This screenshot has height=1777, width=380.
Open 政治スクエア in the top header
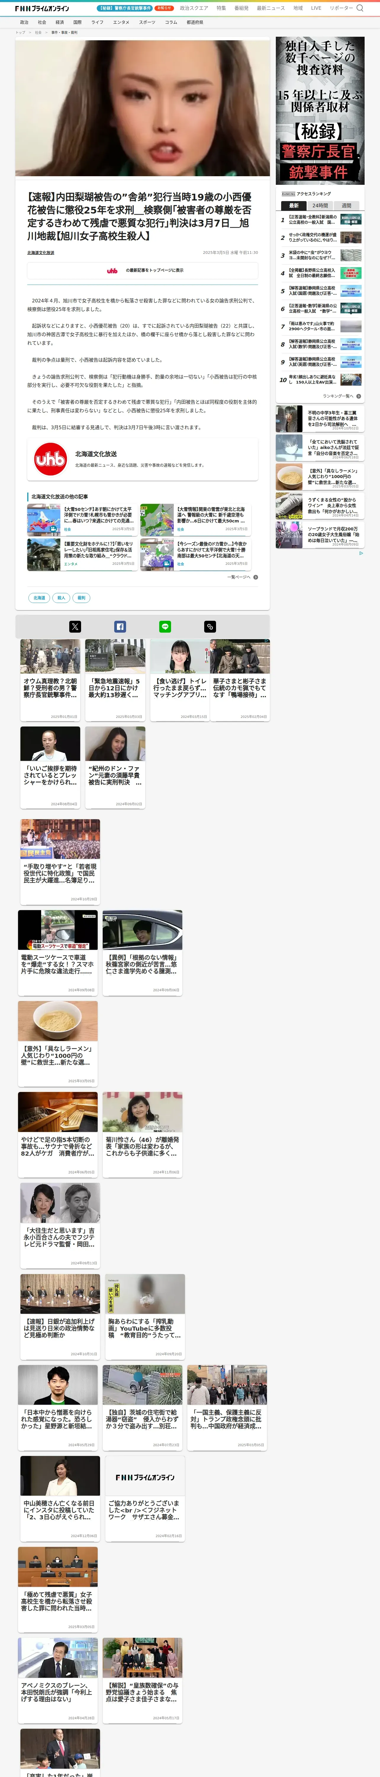tap(194, 8)
